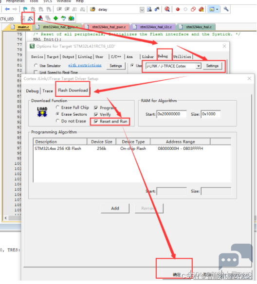Click the unindent selection icon
The height and width of the screenshot is (284, 257).
point(67,9)
